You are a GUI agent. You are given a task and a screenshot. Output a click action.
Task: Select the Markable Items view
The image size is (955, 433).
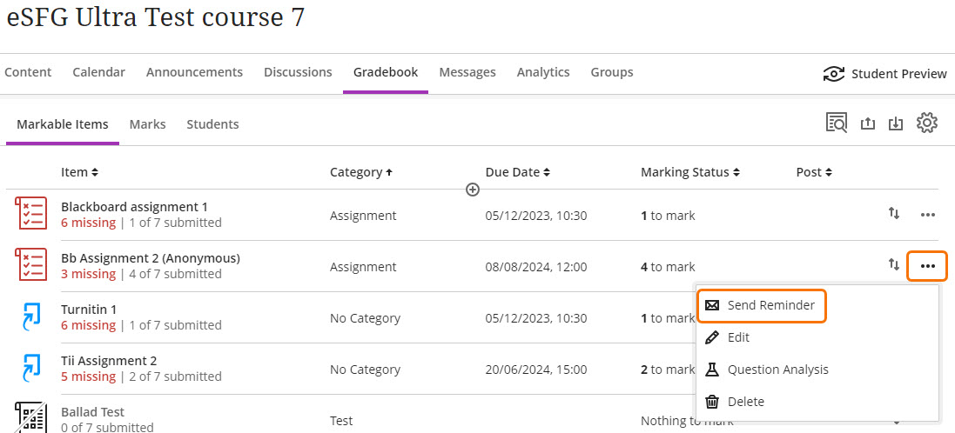pyautogui.click(x=63, y=124)
